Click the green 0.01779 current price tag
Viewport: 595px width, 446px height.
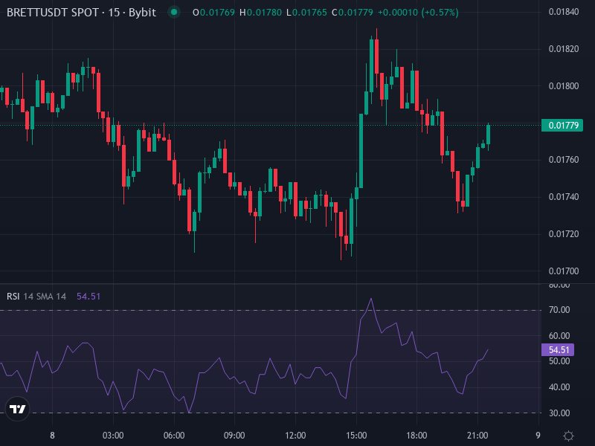(x=561, y=125)
